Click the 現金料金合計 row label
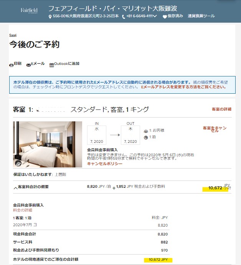The image size is (241, 265). pyautogui.click(x=25, y=234)
